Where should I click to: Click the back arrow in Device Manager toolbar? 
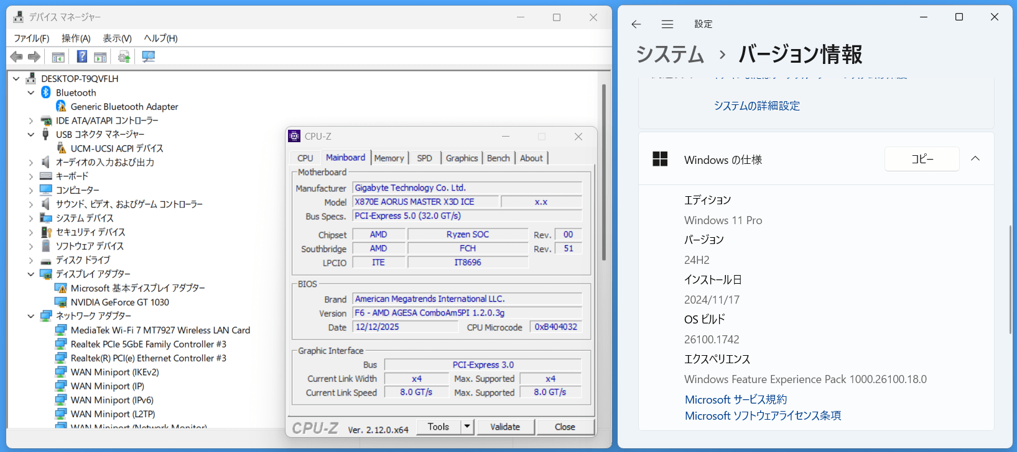[17, 56]
